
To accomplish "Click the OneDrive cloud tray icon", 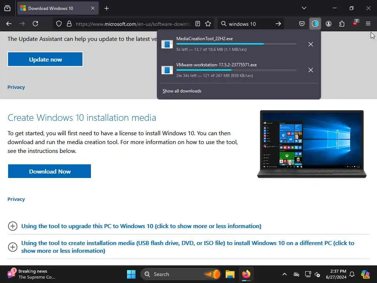I will point(296,274).
